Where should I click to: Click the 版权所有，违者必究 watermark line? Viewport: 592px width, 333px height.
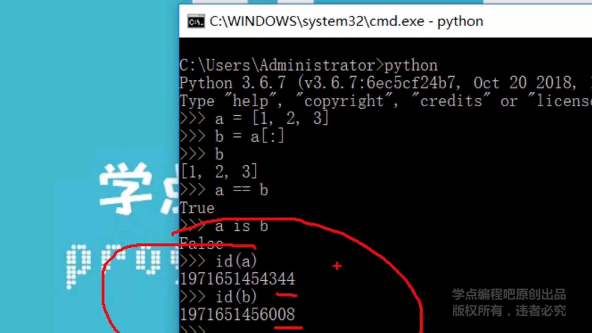509,311
